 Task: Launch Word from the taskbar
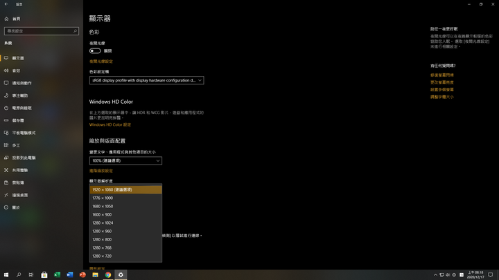[x=70, y=275]
